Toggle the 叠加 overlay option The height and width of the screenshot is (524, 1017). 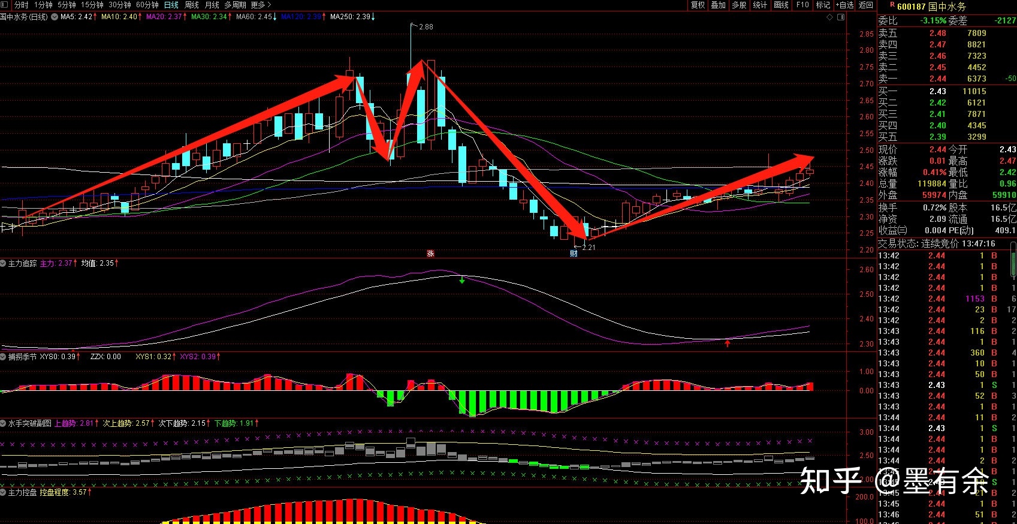[718, 5]
